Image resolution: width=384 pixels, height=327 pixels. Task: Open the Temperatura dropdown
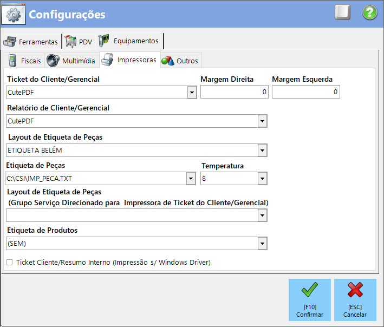(262, 179)
